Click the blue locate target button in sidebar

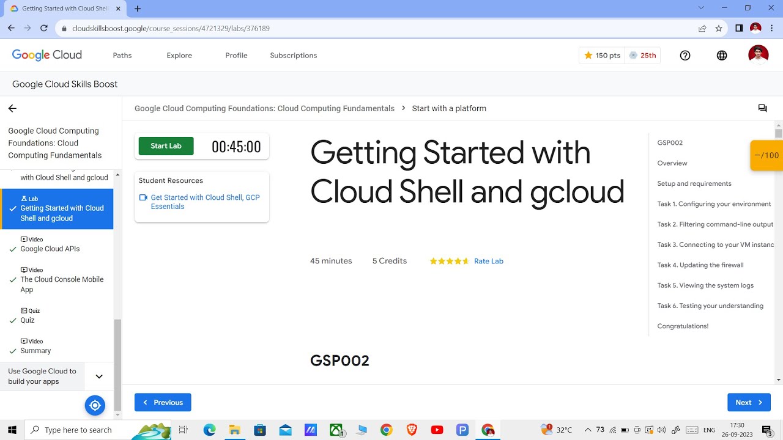[x=95, y=405]
